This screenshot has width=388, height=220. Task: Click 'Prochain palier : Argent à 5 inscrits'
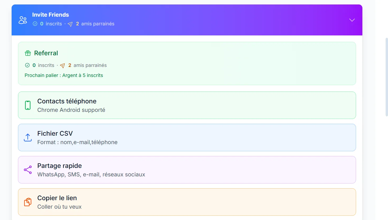pyautogui.click(x=64, y=75)
